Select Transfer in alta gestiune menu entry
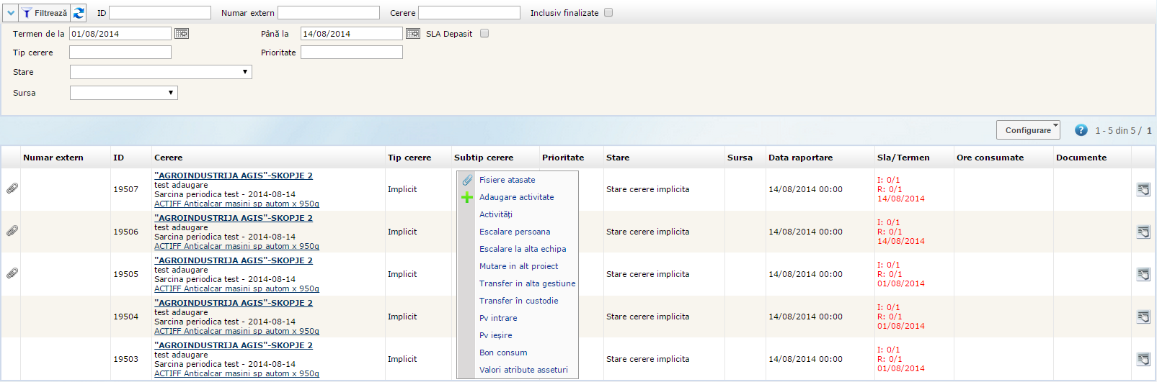This screenshot has width=1157, height=382. (x=527, y=283)
